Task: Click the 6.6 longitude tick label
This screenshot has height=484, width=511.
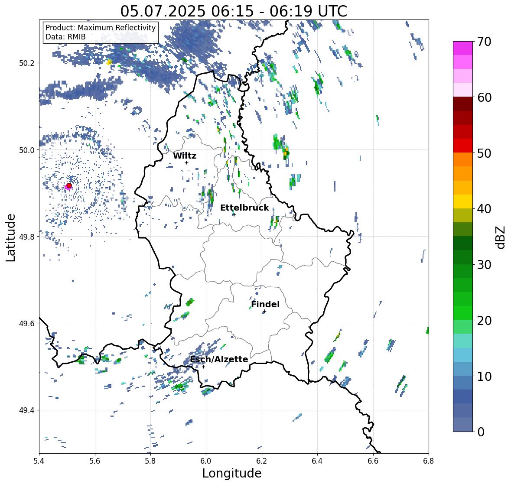Action: 373,461
